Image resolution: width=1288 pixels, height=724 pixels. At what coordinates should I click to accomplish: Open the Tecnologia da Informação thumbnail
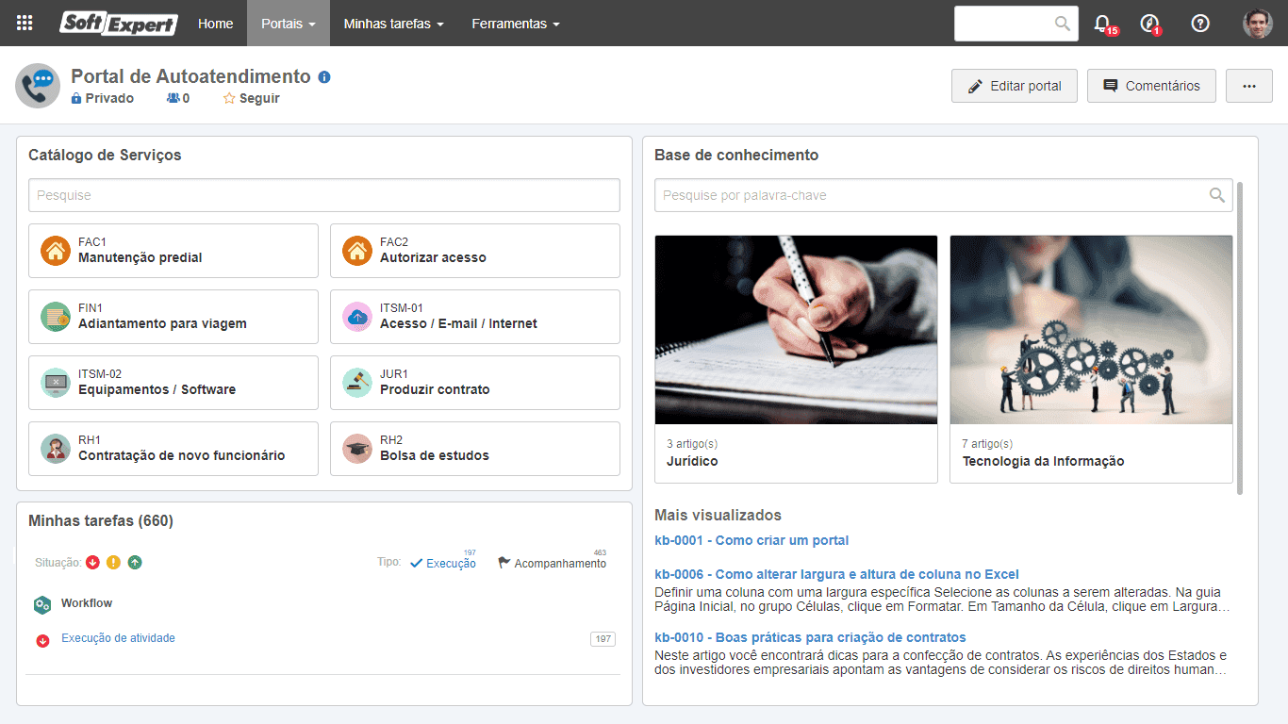click(1091, 329)
